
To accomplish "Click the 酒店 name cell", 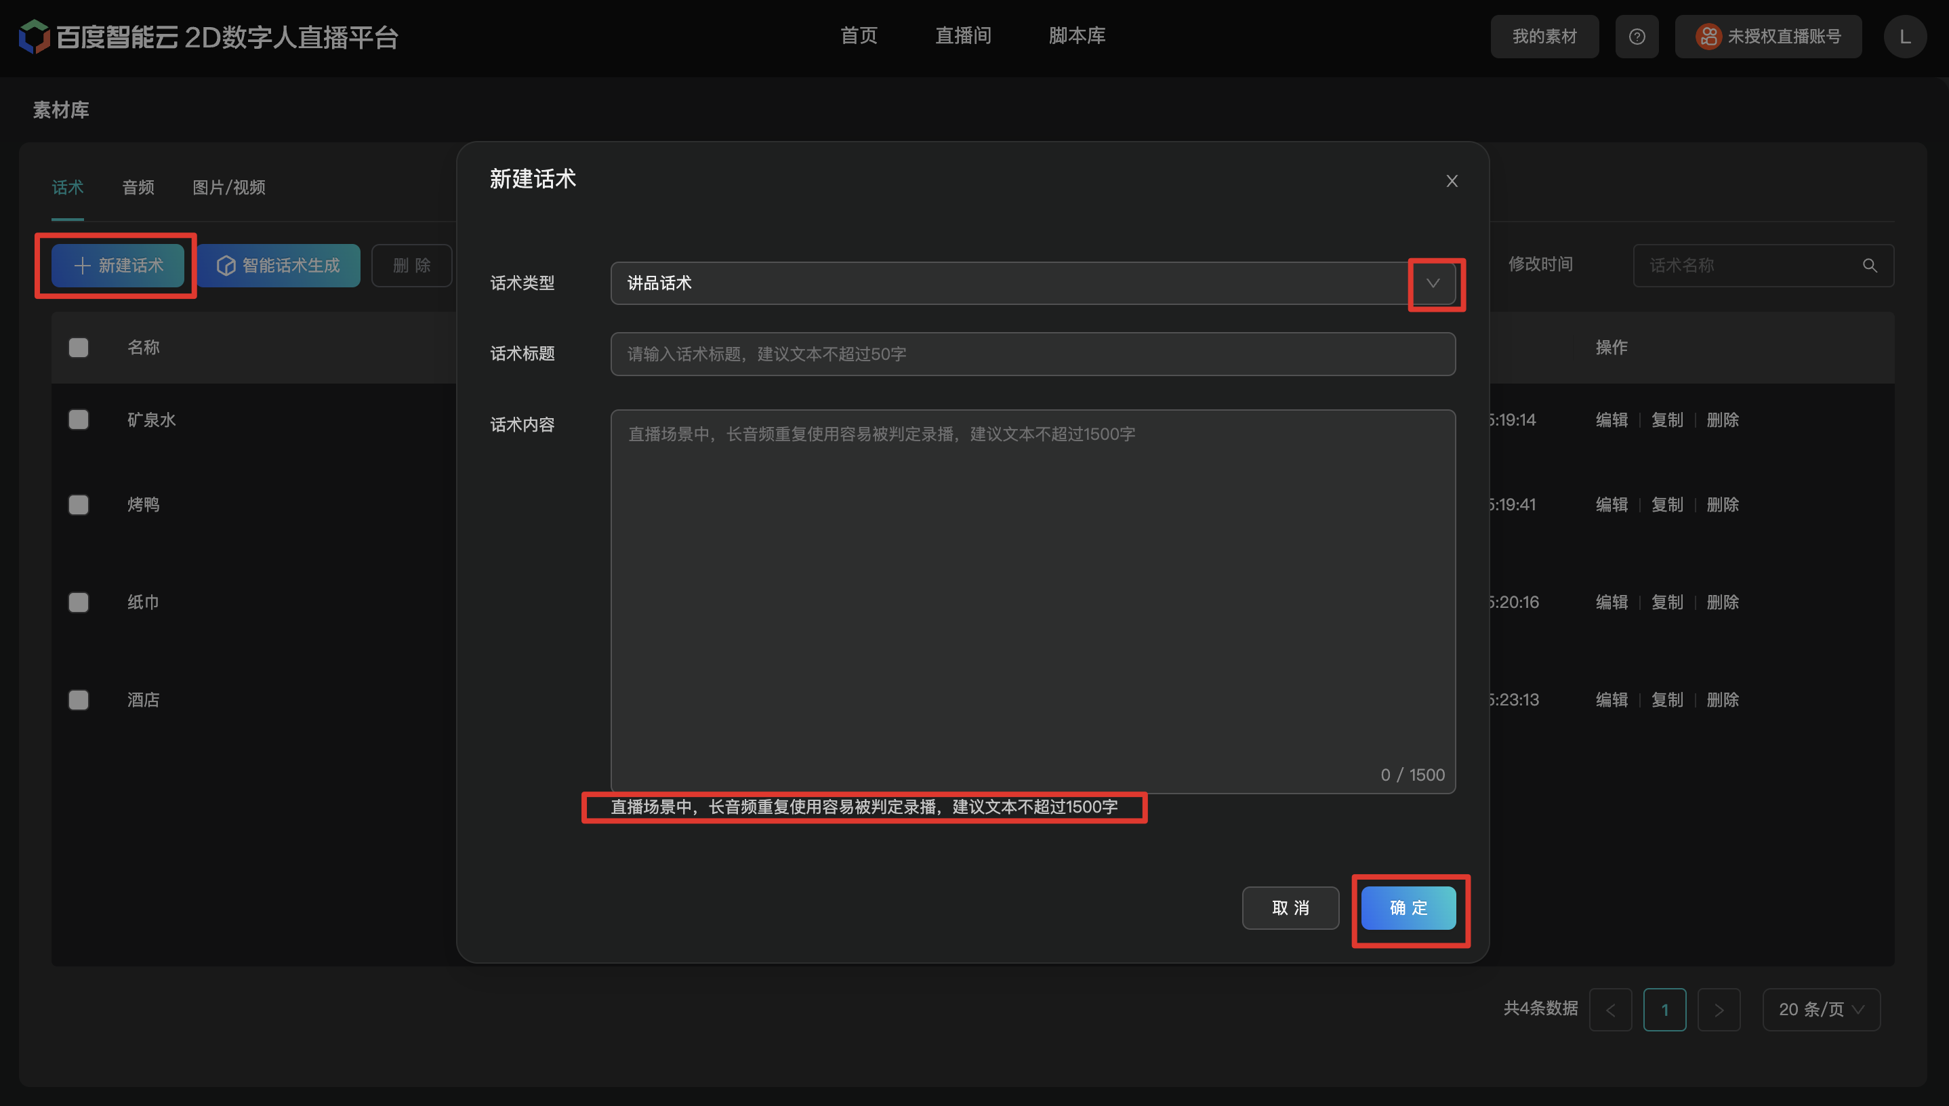I will tap(144, 699).
